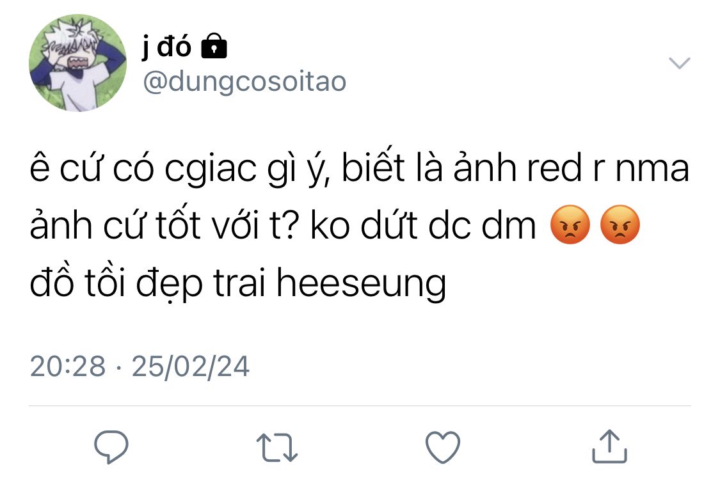Click the word nma ending the first line
This screenshot has height=488, width=720.
652,169
